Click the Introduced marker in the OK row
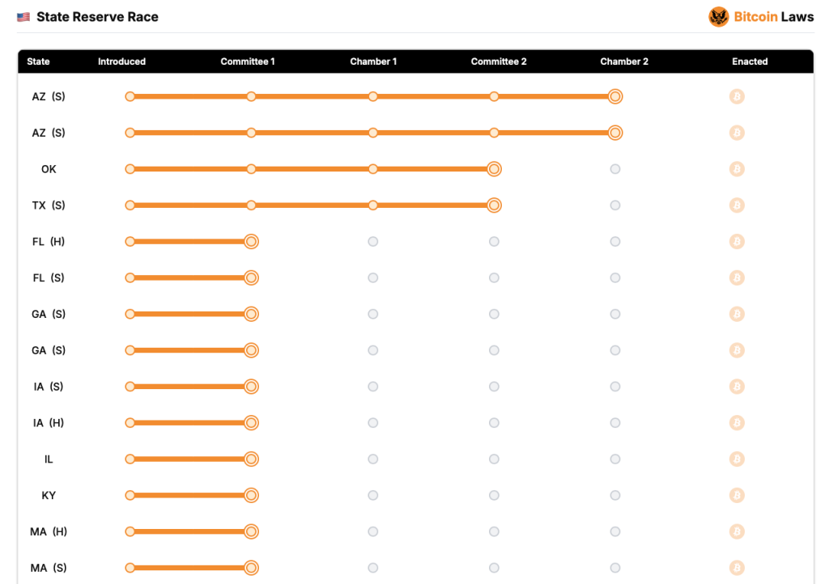The image size is (829, 584). pos(130,169)
